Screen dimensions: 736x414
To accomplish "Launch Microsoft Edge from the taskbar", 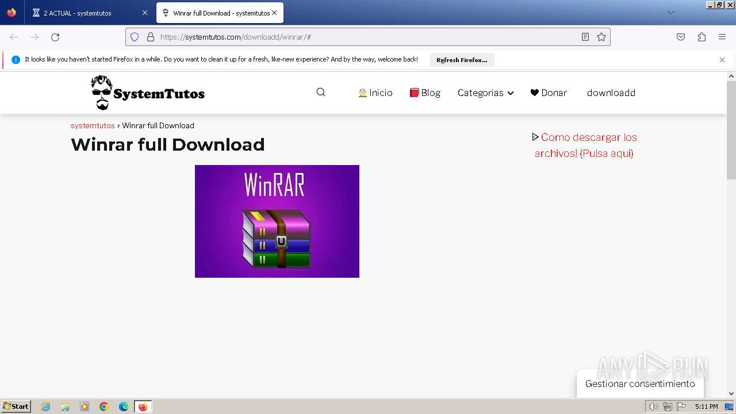I will click(x=124, y=407).
